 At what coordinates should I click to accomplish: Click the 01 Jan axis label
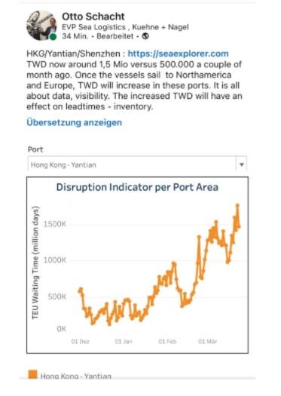pyautogui.click(x=124, y=342)
